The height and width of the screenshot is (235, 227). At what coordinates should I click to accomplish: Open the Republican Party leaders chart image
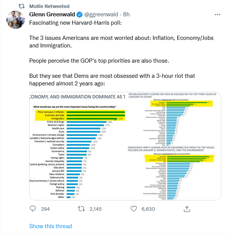(x=173, y=119)
